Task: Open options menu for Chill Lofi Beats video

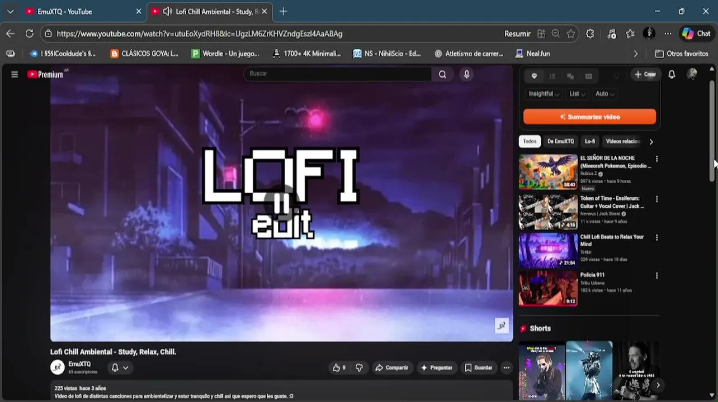Action: coord(656,238)
